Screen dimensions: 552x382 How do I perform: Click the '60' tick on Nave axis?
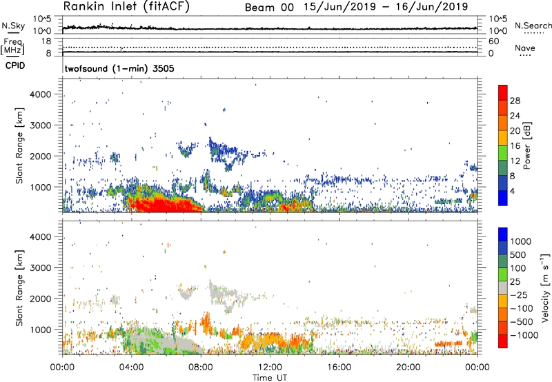pos(493,41)
